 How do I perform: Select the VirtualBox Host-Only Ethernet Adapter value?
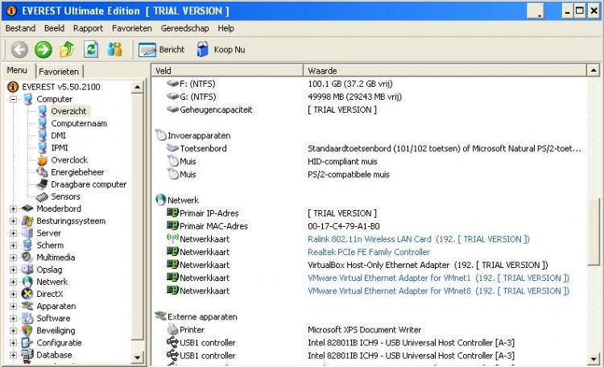pos(428,265)
